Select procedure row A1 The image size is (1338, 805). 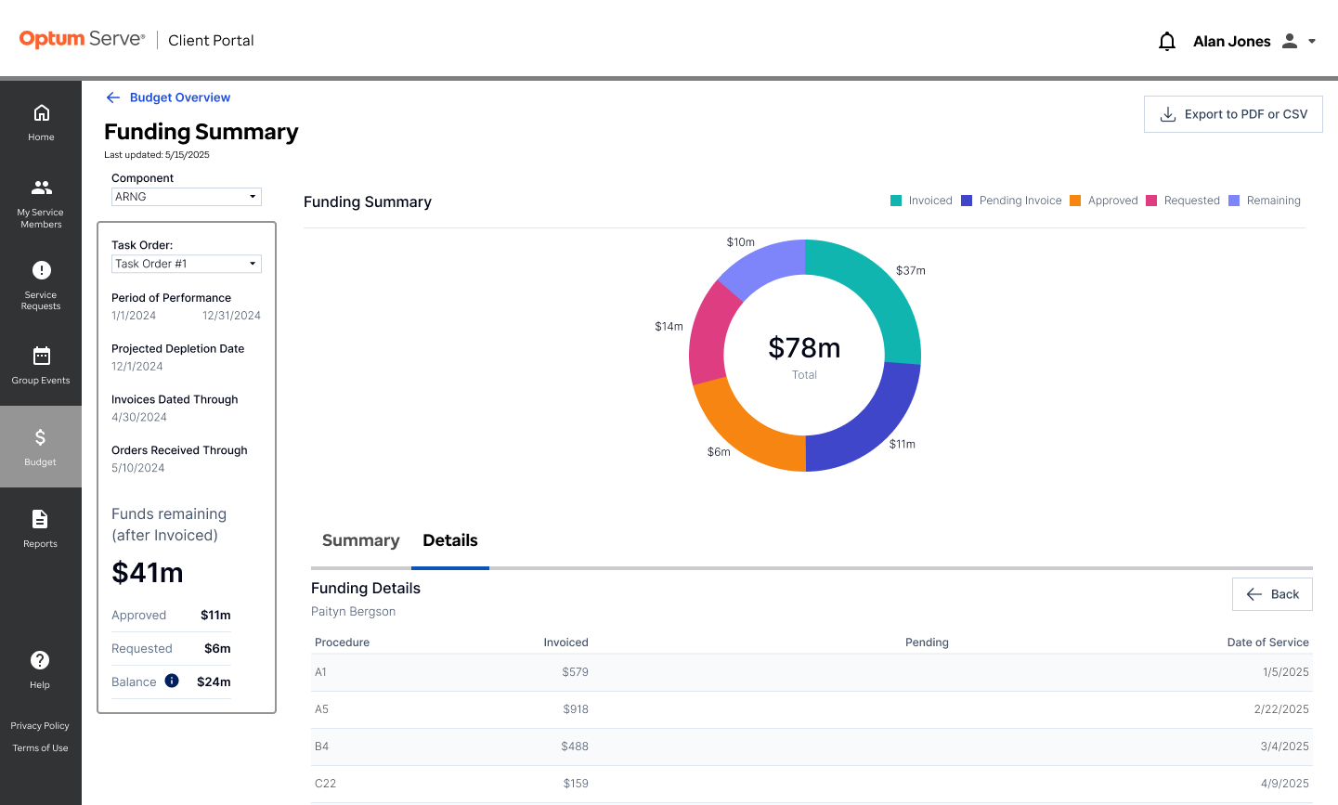pyautogui.click(x=812, y=672)
